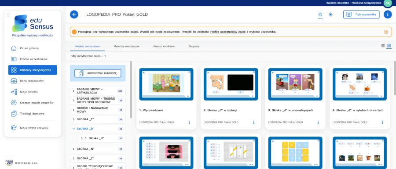Viewport: 396px width, 169px height.
Task: Click the eduSensus logo
Action: (33, 23)
